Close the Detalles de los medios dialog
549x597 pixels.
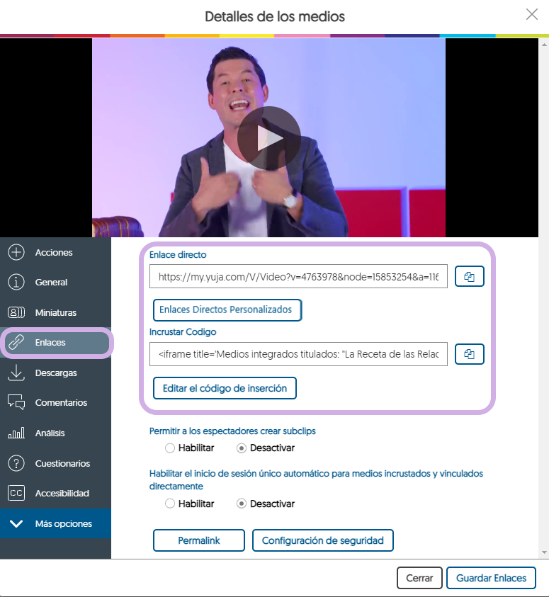[x=532, y=14]
